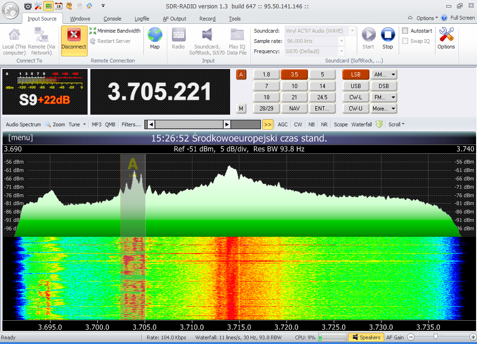The image size is (477, 344).
Task: Switch to the AF Output tab
Action: pyautogui.click(x=174, y=19)
